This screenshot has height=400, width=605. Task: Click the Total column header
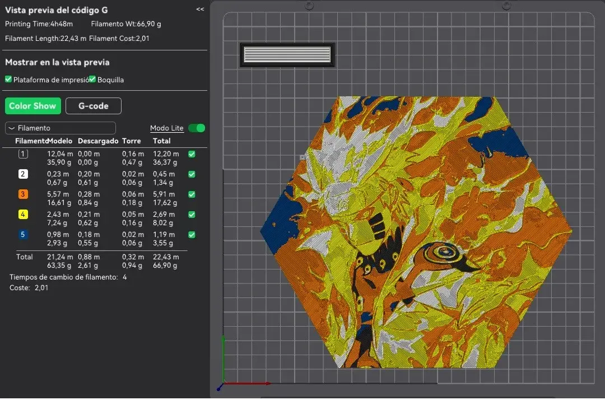coord(162,141)
